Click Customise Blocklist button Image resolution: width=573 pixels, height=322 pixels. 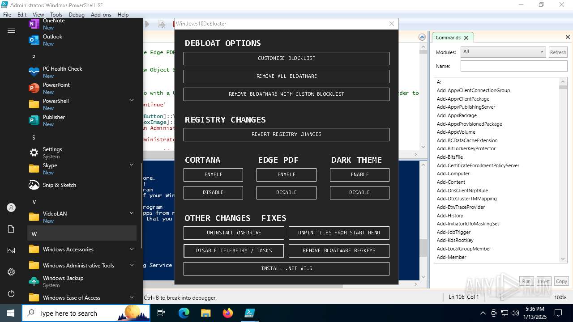point(286,59)
